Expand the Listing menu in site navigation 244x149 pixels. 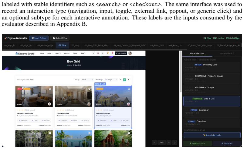49,53
